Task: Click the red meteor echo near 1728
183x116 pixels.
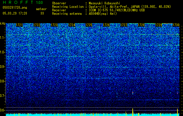Action: point(133,93)
